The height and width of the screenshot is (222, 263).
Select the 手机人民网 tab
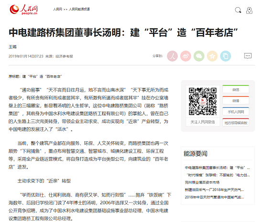[x=236, y=111]
